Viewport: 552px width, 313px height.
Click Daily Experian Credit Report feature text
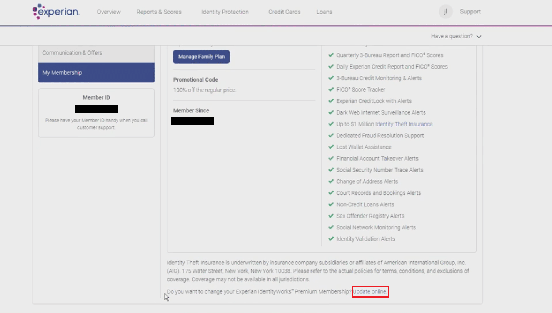(392, 67)
